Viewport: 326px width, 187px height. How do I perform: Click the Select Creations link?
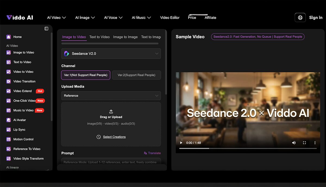click(114, 137)
